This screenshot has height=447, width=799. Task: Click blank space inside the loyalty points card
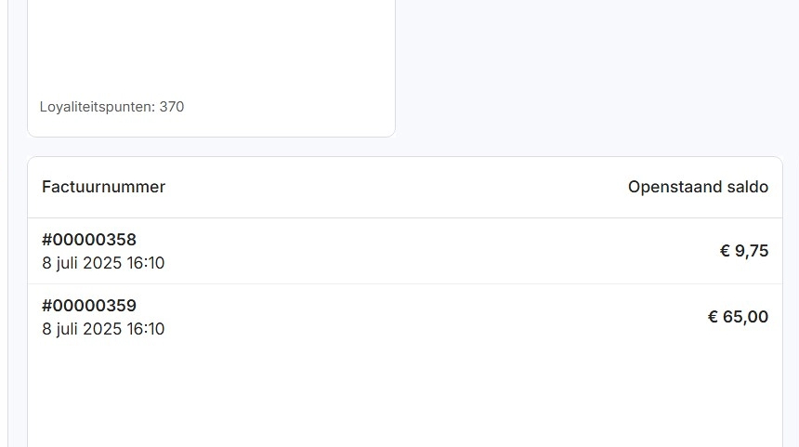(x=211, y=46)
